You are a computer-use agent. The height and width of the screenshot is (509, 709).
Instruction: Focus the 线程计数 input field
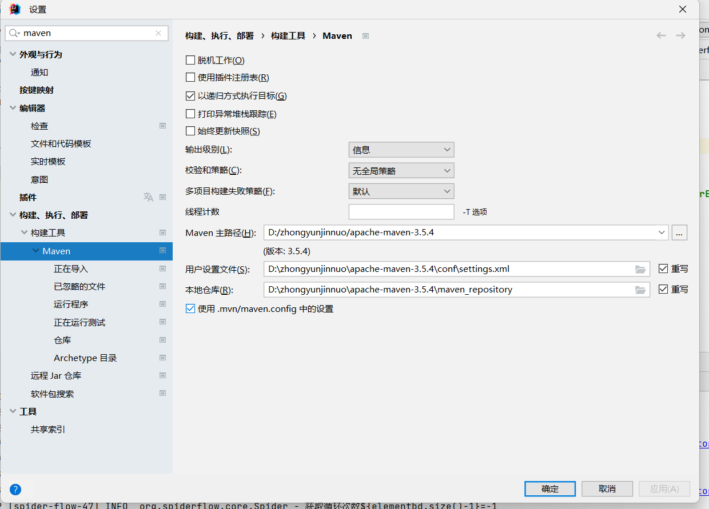pos(401,211)
